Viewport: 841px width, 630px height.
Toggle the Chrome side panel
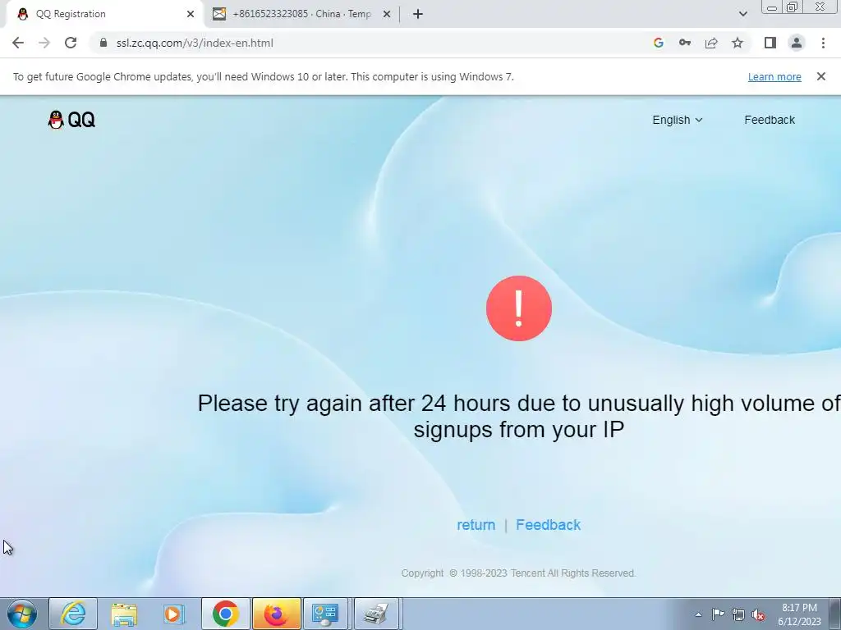click(x=770, y=43)
